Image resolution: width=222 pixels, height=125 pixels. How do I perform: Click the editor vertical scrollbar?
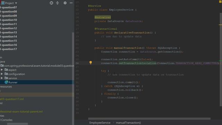tap(221, 59)
